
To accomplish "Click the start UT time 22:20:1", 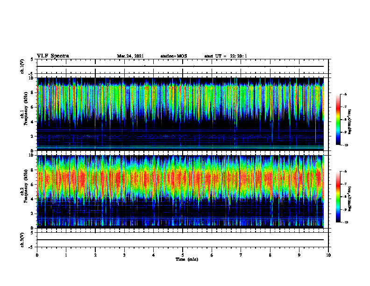I will click(239, 56).
